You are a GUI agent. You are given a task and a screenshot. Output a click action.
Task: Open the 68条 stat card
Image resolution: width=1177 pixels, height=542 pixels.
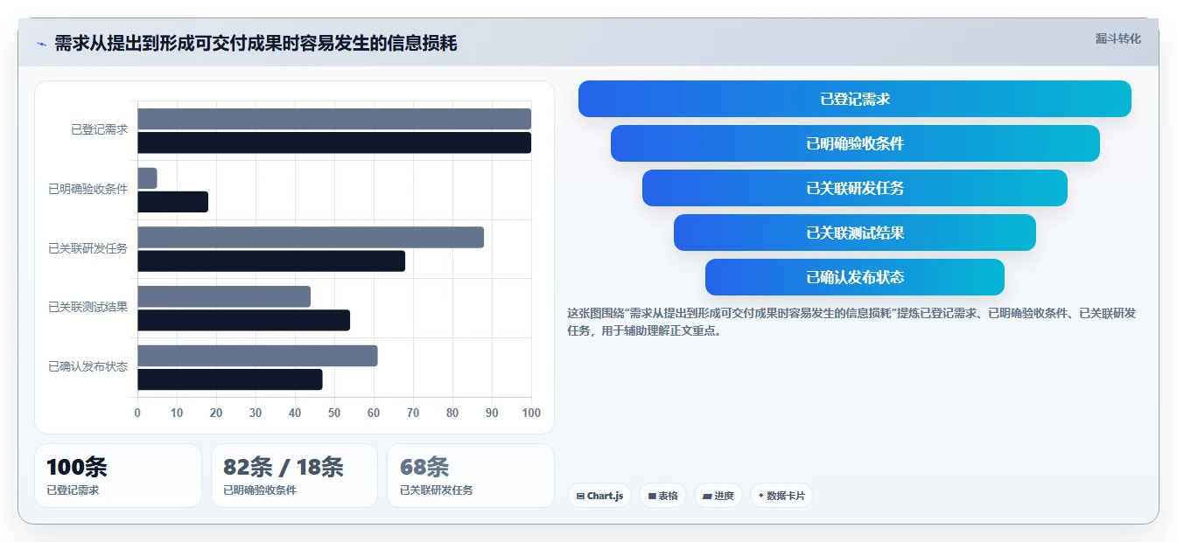pos(471,476)
